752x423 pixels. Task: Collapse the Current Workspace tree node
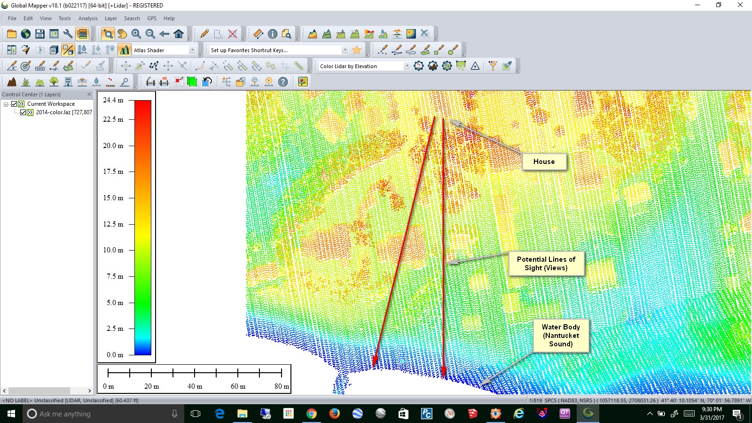coord(6,104)
